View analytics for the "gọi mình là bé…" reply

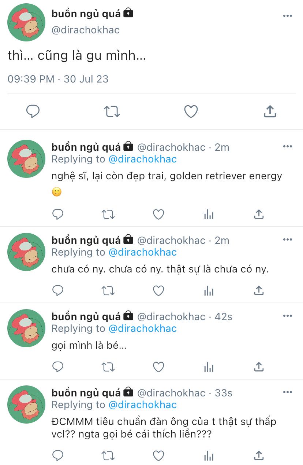point(209,367)
